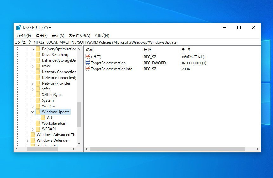
Task: Click values pane scroll left arrow
Action: click(87, 149)
